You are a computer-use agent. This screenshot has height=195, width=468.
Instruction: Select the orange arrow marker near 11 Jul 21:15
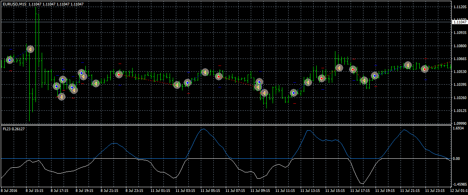click(x=408, y=65)
